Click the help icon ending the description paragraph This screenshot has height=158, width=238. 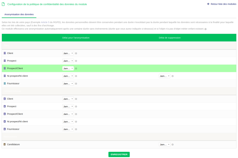pyautogui.click(x=205, y=29)
